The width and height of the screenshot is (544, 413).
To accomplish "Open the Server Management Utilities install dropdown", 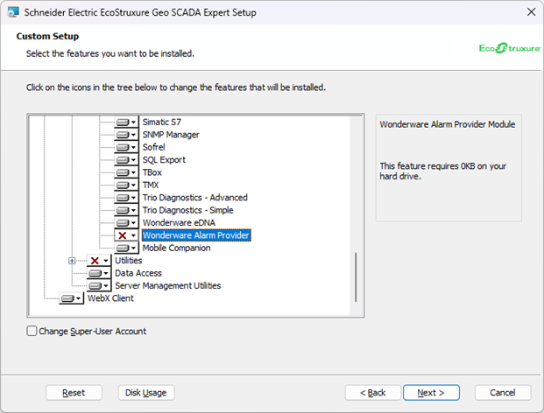I will pyautogui.click(x=106, y=286).
